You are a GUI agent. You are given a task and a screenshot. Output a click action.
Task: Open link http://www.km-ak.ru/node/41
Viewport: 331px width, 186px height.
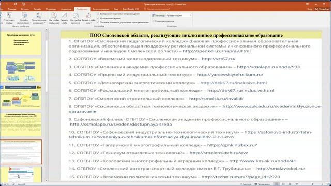tap(263, 161)
